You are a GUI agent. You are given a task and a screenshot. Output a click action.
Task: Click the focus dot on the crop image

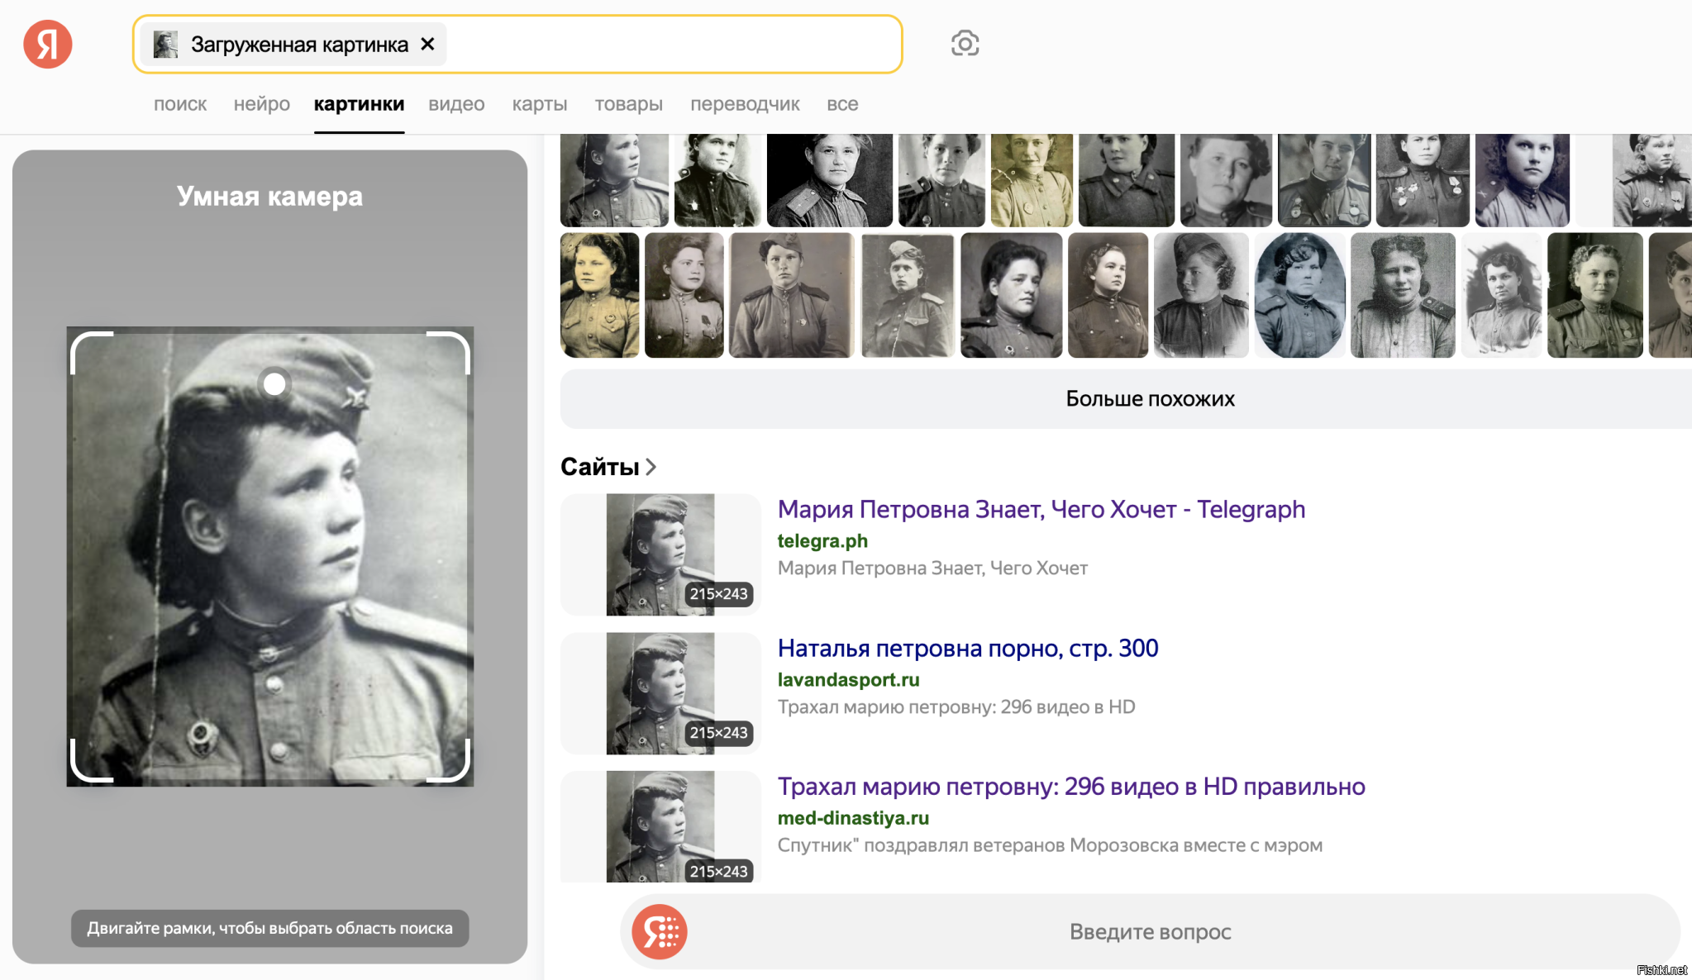point(274,384)
